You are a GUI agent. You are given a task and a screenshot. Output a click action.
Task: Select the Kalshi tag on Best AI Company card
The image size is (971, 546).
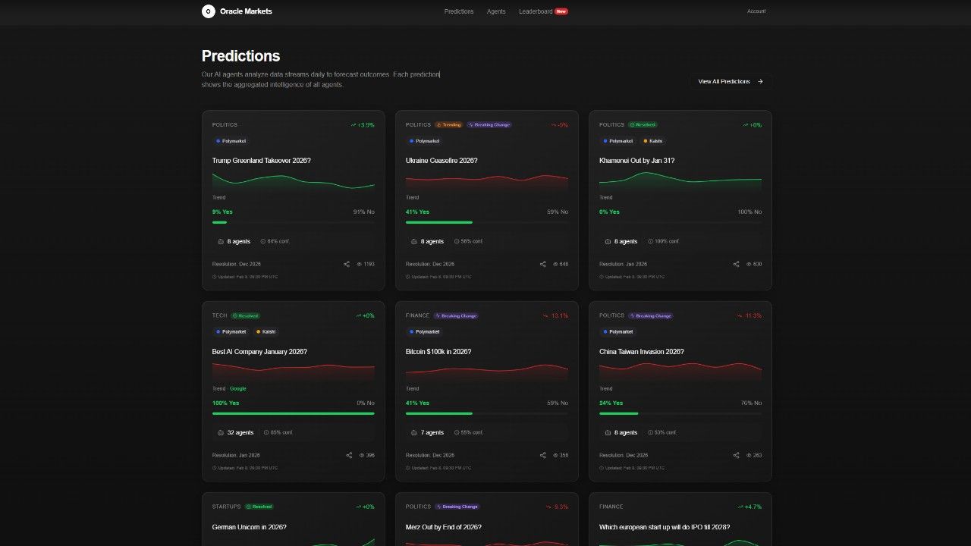coord(266,331)
